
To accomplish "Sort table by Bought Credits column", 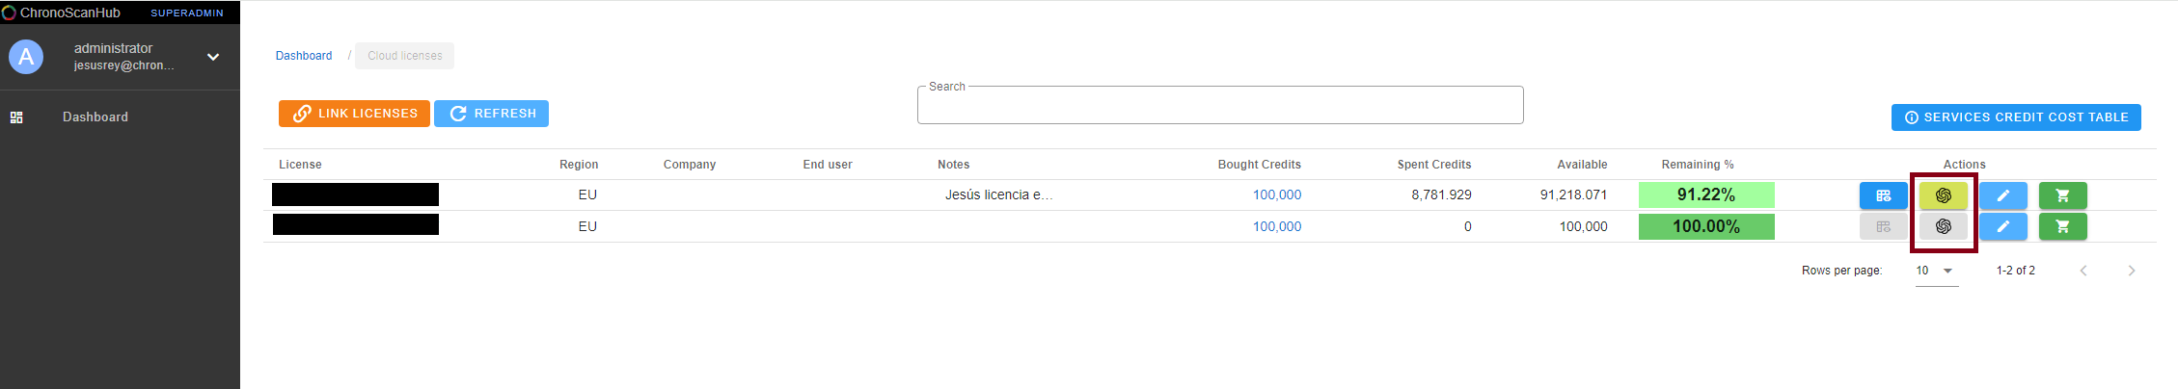I will [1259, 165].
